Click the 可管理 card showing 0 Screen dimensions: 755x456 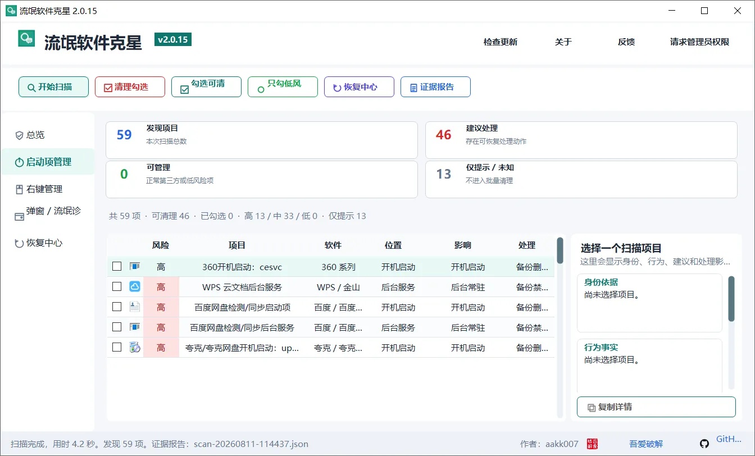(x=262, y=179)
